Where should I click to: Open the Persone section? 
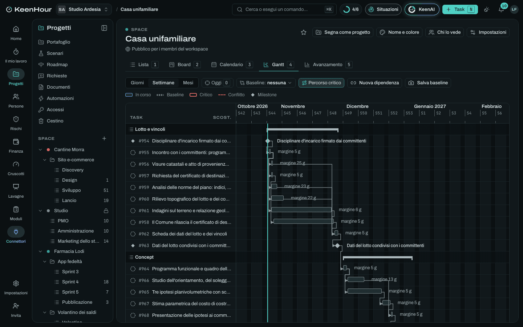coord(16,100)
